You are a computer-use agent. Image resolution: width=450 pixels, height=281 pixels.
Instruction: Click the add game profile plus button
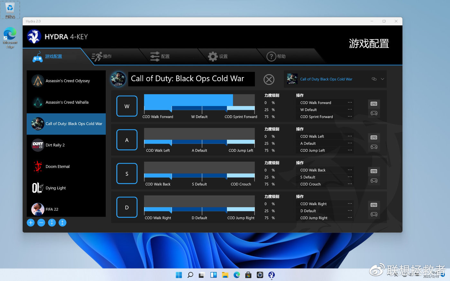(31, 223)
